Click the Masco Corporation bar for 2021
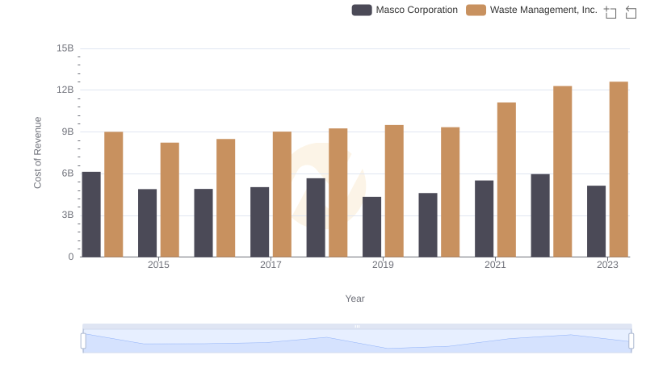Image resolution: width=646 pixels, height=372 pixels. 484,219
